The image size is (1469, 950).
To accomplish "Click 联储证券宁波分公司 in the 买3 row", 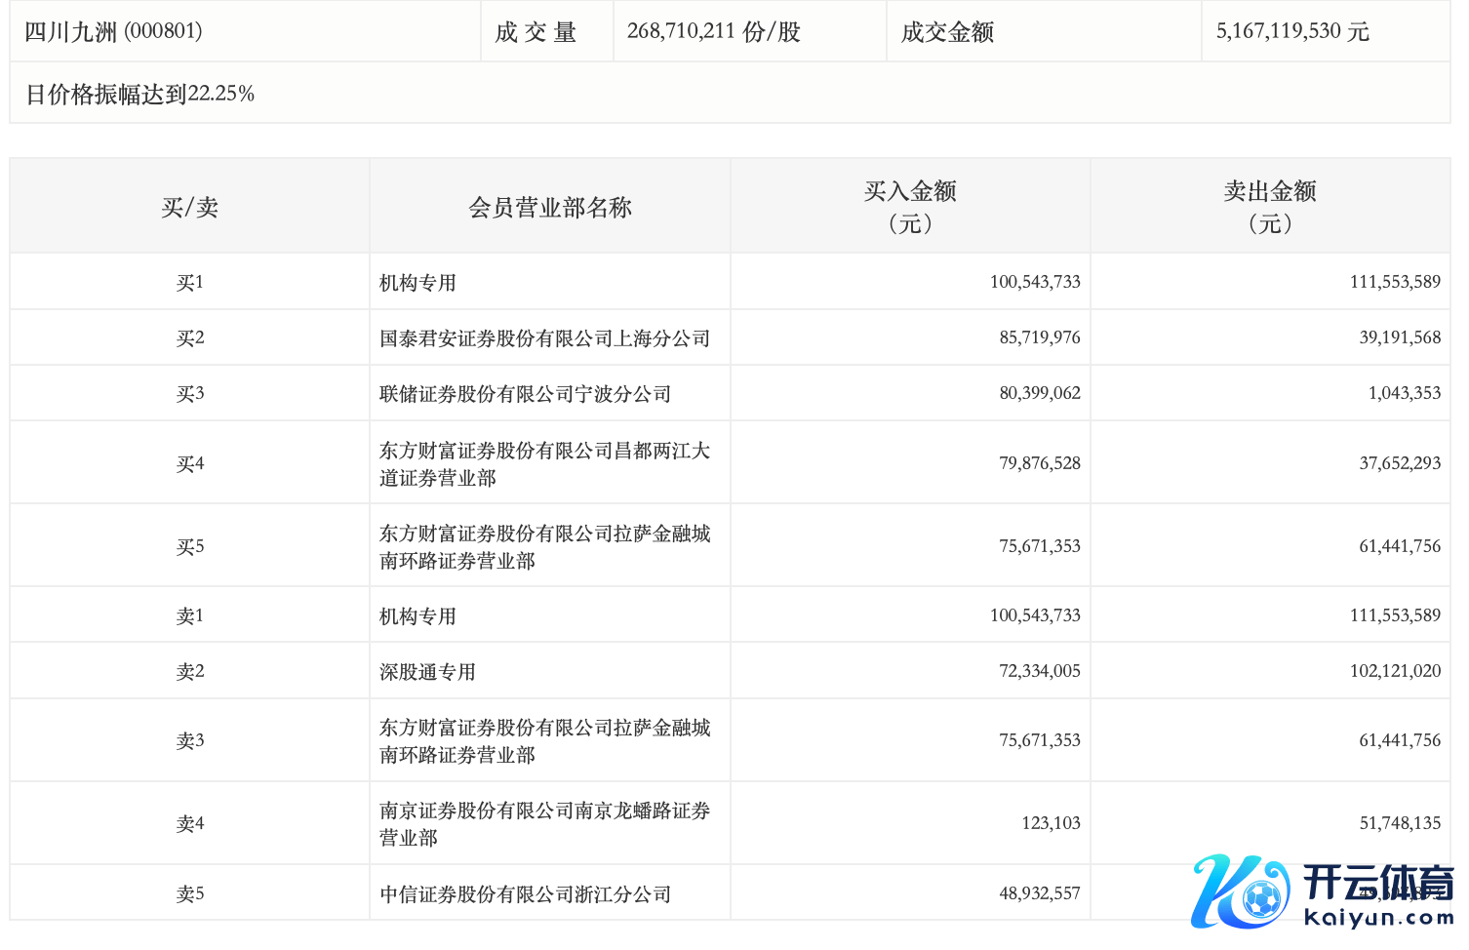I will 525,394.
